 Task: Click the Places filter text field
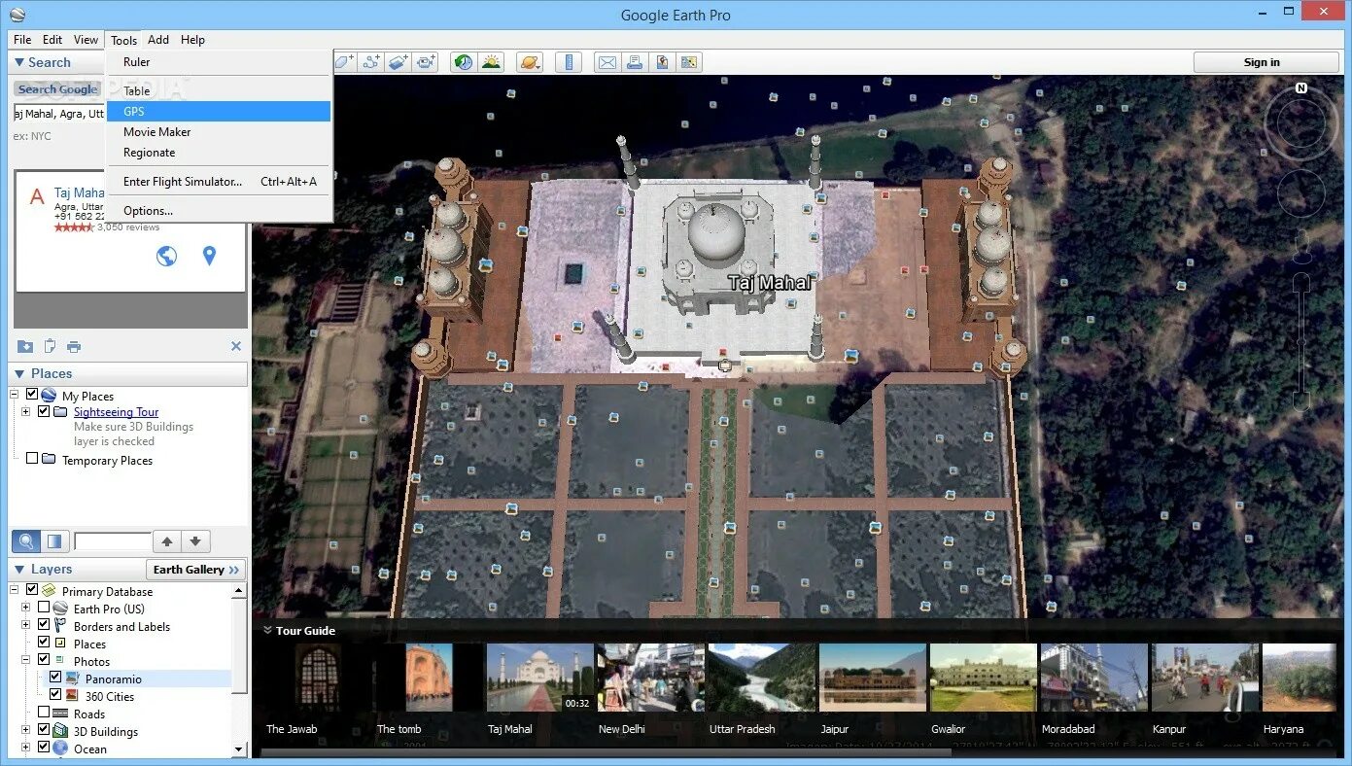coord(113,541)
